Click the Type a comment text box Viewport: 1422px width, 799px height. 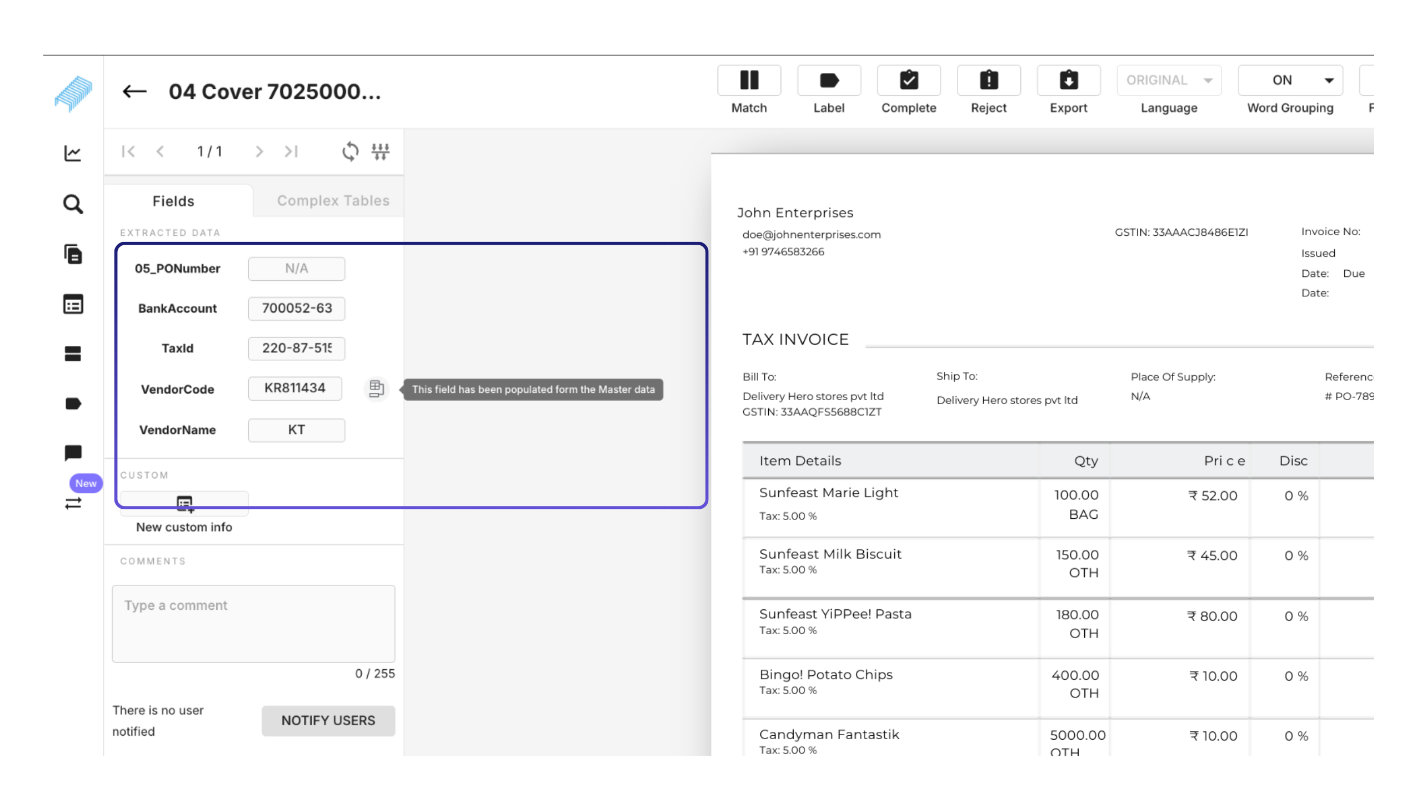(x=253, y=623)
